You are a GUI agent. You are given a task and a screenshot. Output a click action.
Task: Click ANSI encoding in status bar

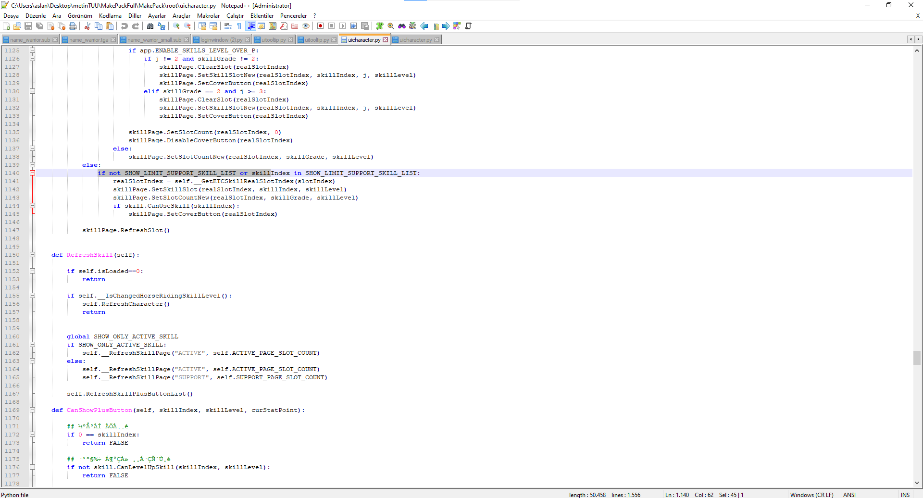pos(849,495)
